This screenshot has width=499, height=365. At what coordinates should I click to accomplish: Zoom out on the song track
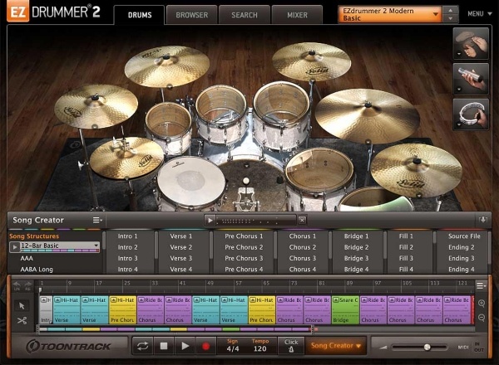point(482,318)
